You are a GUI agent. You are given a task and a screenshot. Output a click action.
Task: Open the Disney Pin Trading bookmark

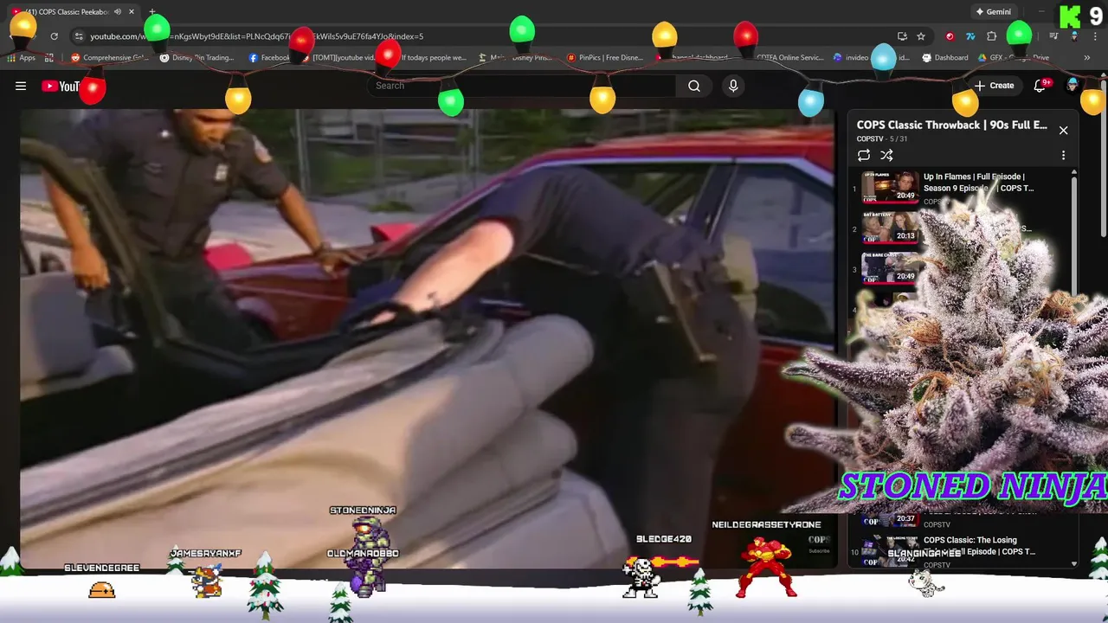tap(197, 58)
